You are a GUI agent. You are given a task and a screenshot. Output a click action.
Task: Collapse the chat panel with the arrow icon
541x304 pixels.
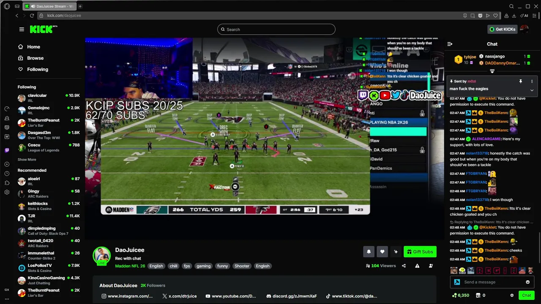450,44
